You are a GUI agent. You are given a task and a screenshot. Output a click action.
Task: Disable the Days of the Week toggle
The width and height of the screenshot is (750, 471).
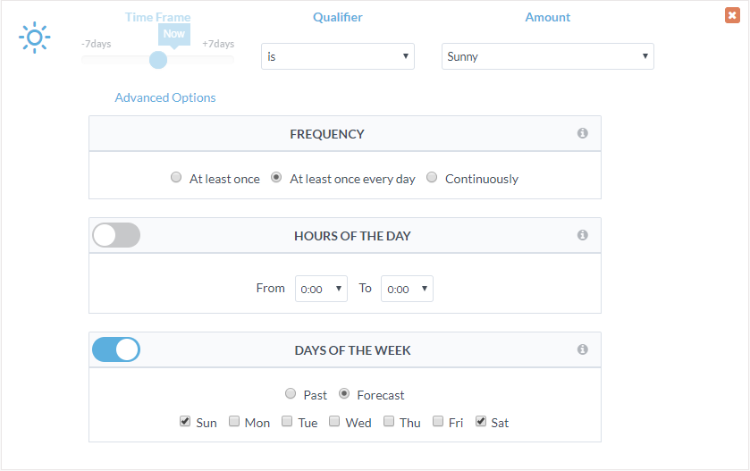[116, 349]
